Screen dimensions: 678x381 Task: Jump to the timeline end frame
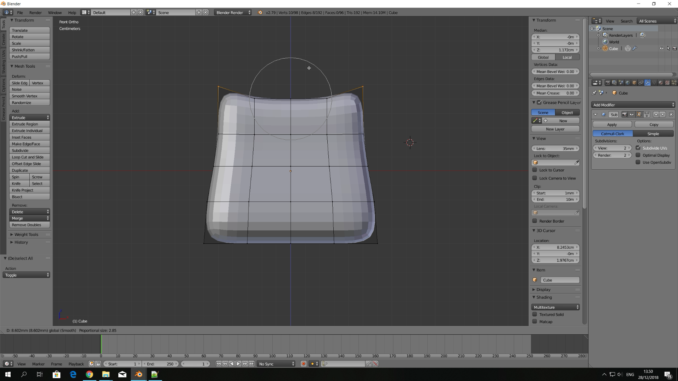click(251, 364)
